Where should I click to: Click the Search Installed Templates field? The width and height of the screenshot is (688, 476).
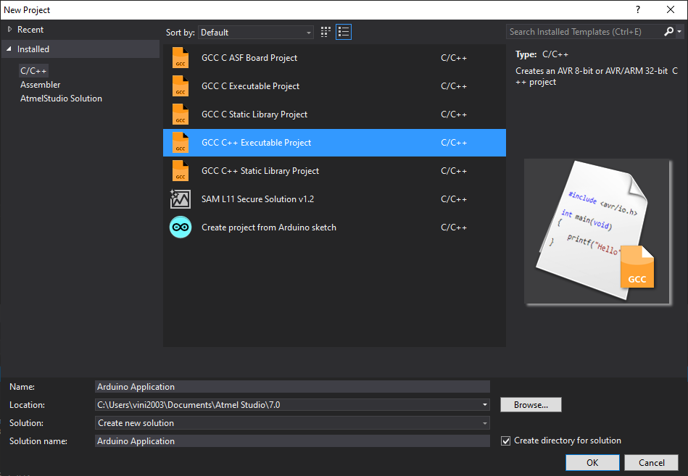pos(584,32)
